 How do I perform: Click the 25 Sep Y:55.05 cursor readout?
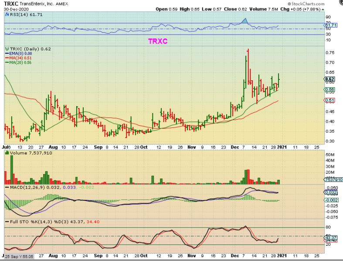pyautogui.click(x=19, y=256)
